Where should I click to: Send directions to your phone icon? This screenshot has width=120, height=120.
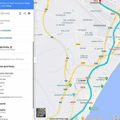pyautogui.click(x=20, y=13)
